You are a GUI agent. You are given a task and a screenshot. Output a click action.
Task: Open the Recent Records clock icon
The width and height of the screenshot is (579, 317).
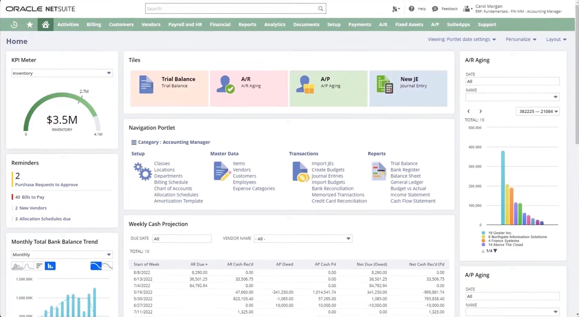click(14, 25)
